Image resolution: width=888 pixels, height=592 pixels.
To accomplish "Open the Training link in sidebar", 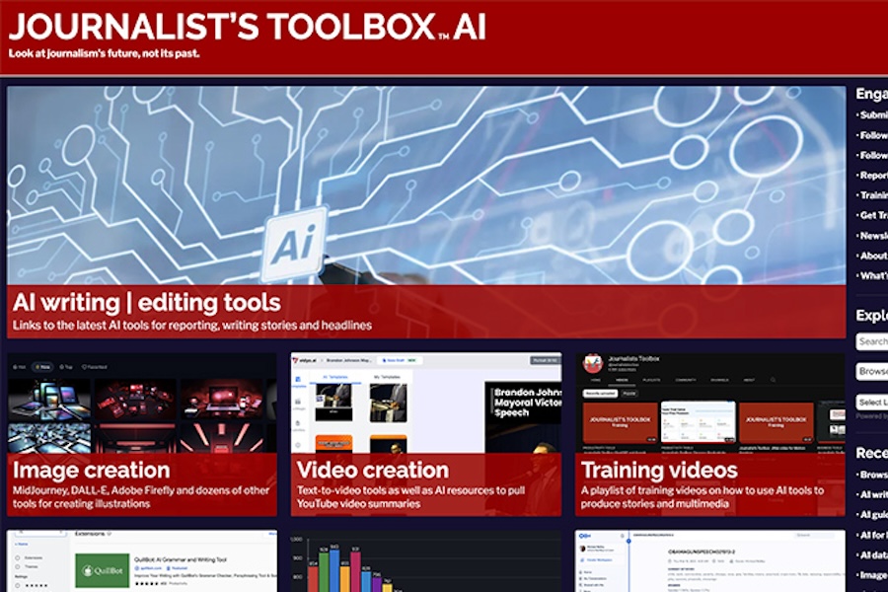I will coord(873,195).
